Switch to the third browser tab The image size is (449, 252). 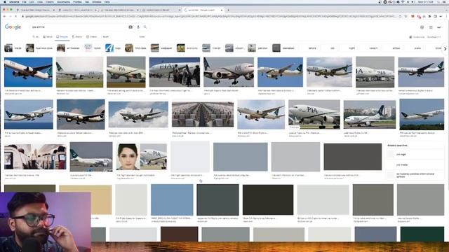(119, 10)
